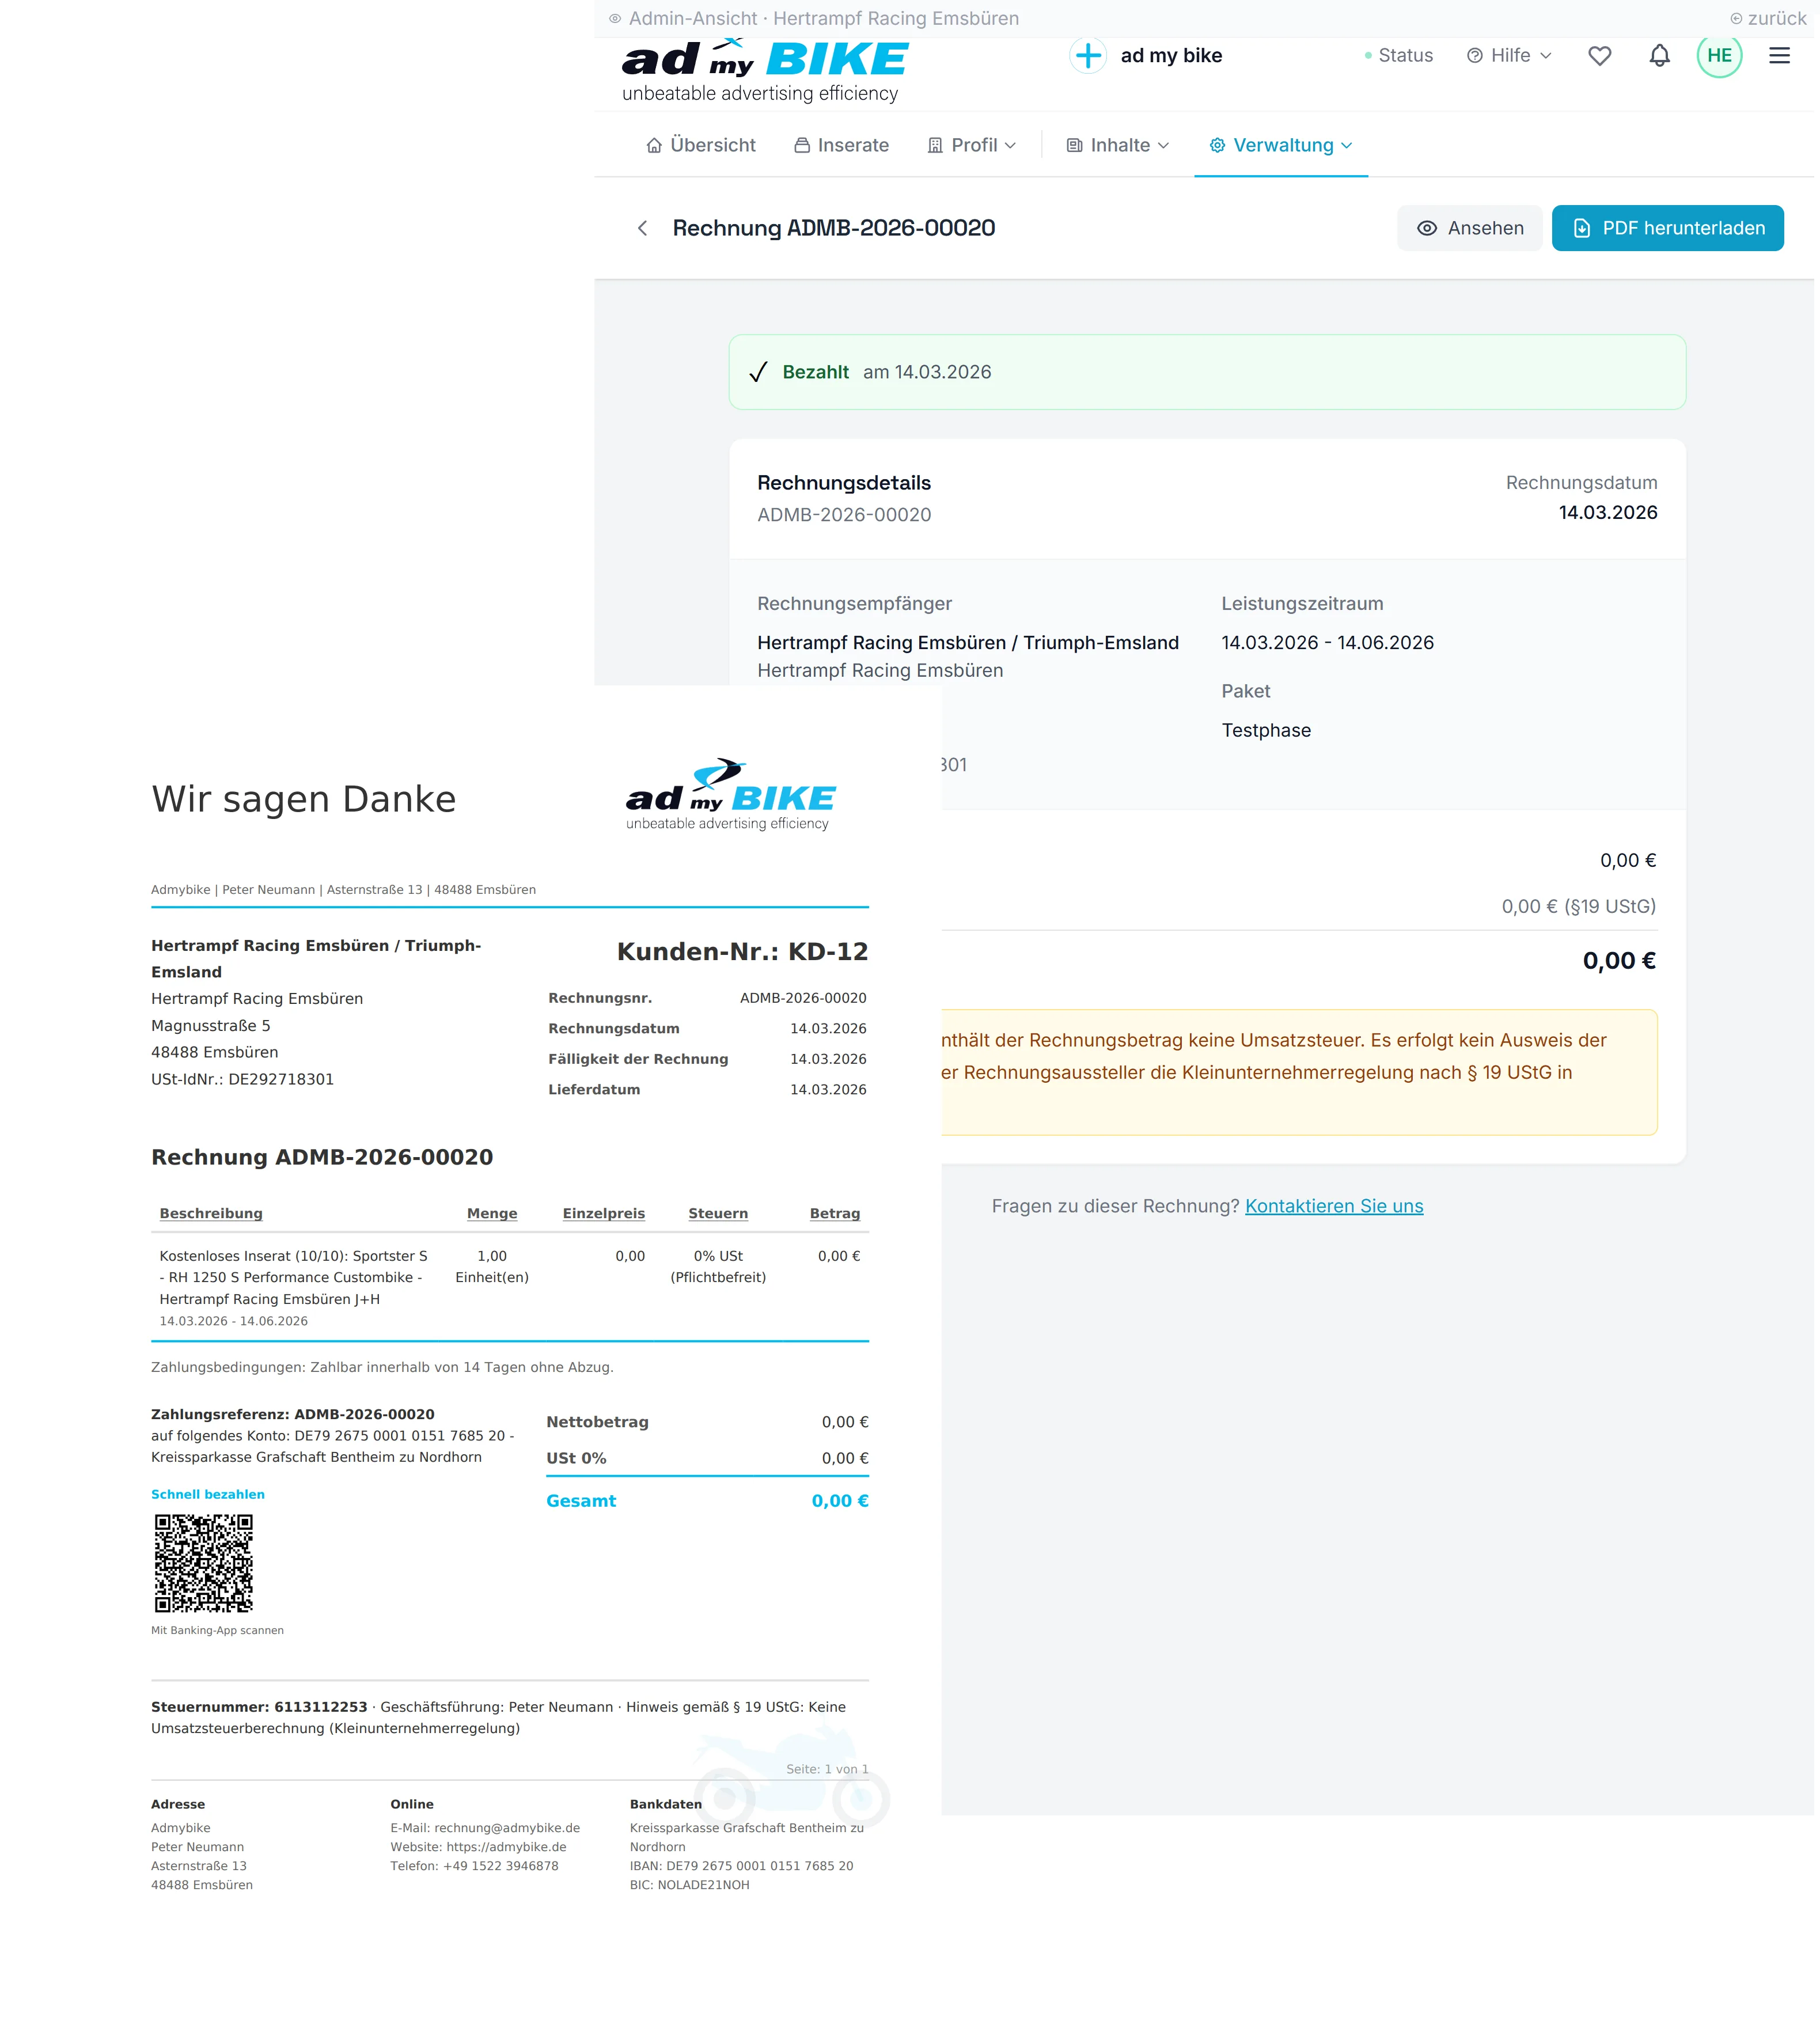Click the plus icon beside ad my bike

pyautogui.click(x=1088, y=56)
